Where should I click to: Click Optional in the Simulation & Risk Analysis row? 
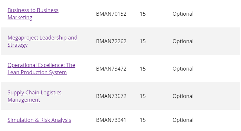(183, 120)
